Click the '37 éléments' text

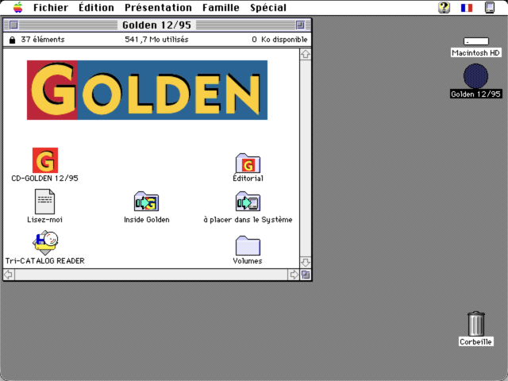(x=43, y=40)
